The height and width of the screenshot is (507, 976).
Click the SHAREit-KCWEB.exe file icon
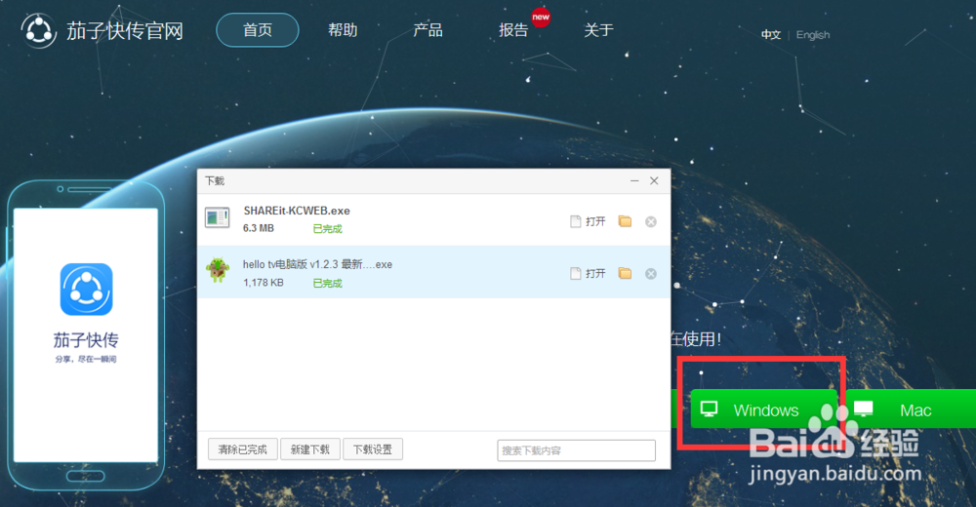click(218, 217)
